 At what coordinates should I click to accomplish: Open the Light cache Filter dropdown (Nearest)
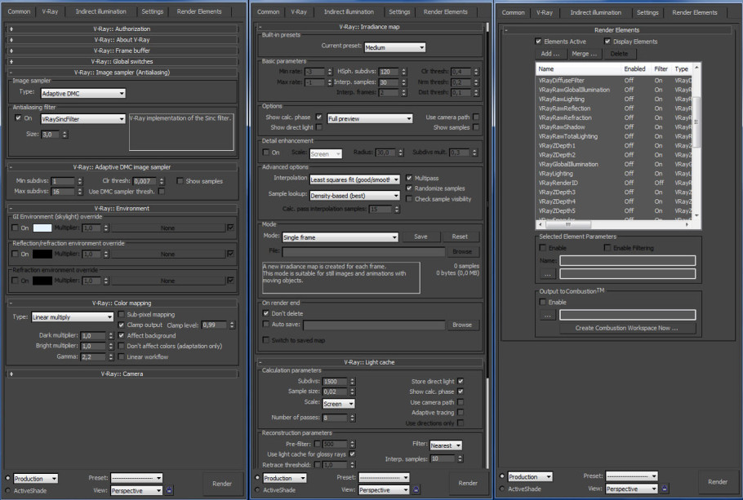(446, 445)
